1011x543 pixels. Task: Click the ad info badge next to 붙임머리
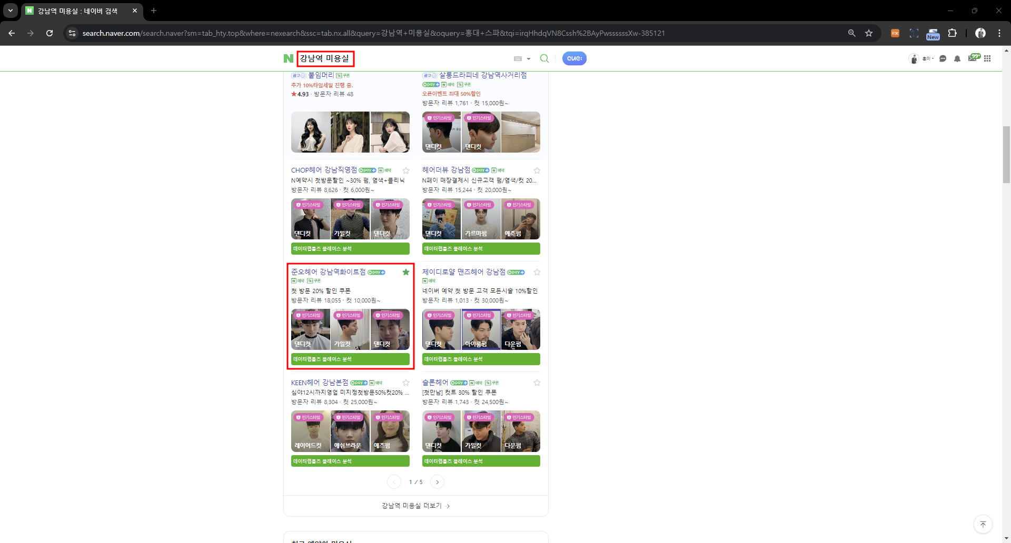[299, 76]
